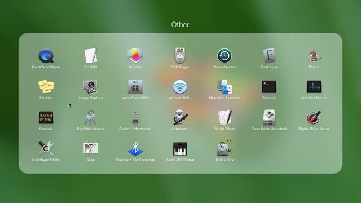
Task: Launch the TextEdit app icon
Action: (91, 56)
